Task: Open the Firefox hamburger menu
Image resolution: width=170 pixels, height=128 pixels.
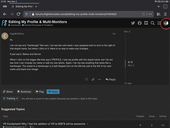Action: (165, 14)
